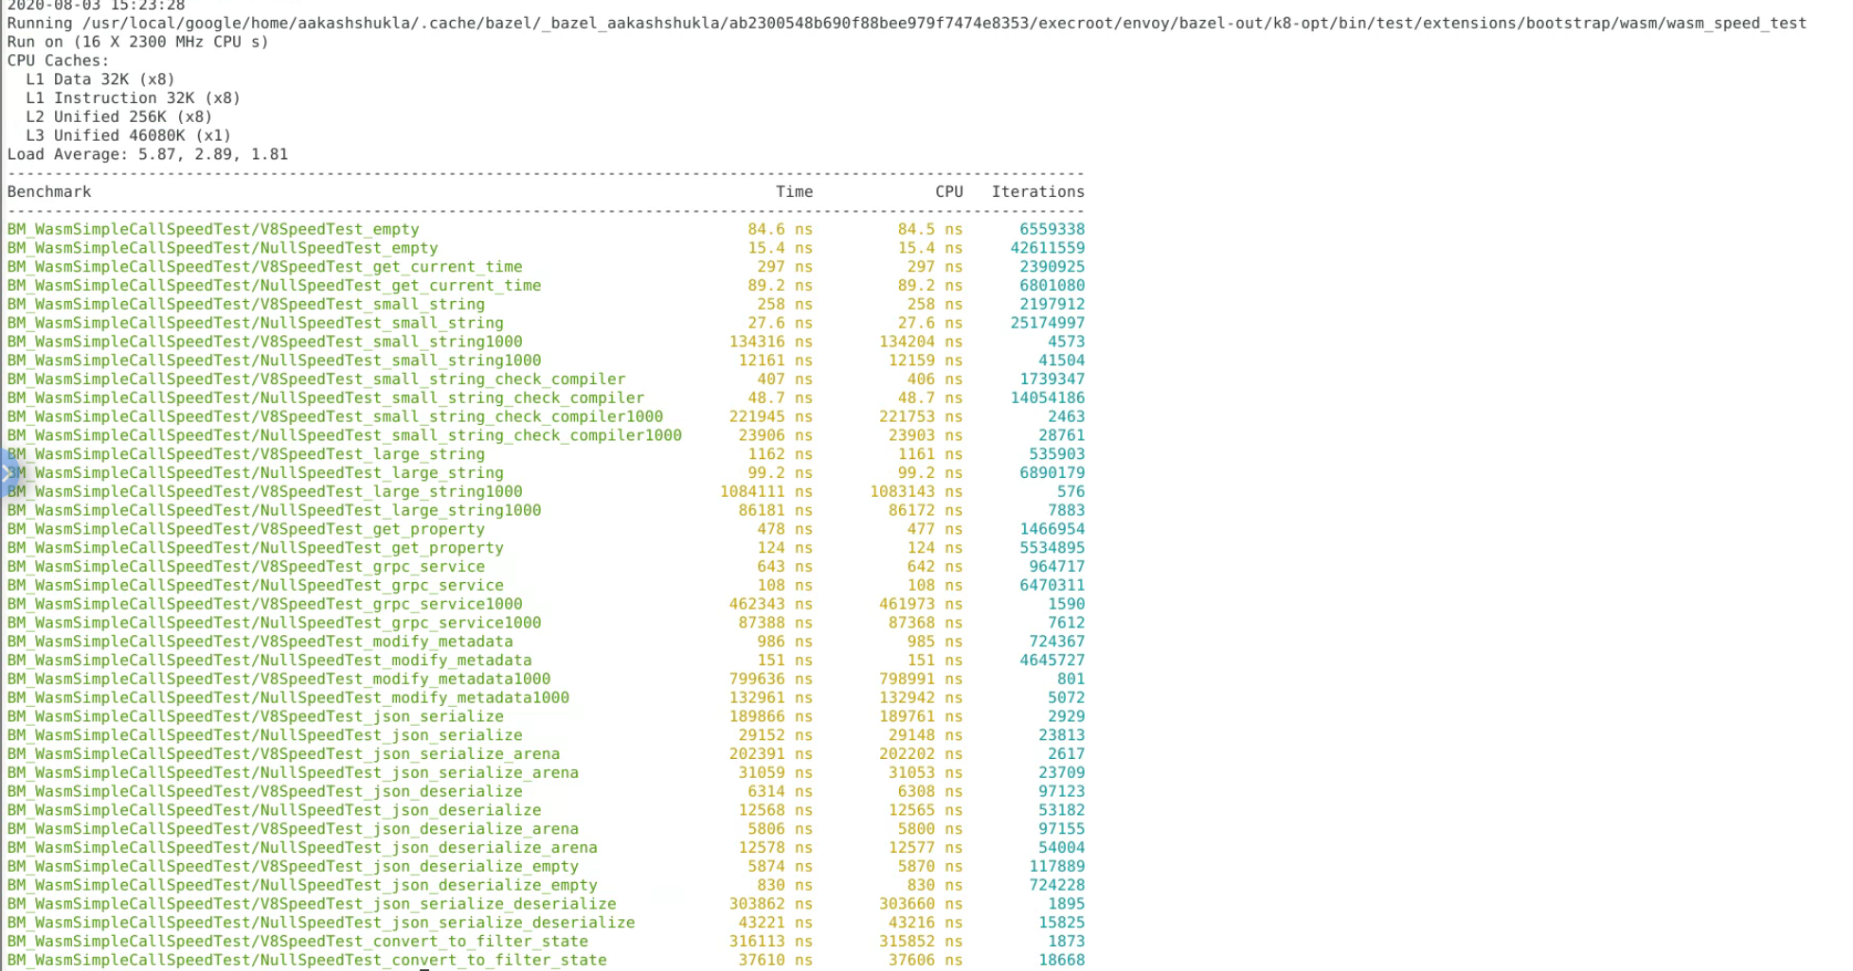Click the Run on 16 X 2300 MHz line
1853x971 pixels.
(x=138, y=42)
